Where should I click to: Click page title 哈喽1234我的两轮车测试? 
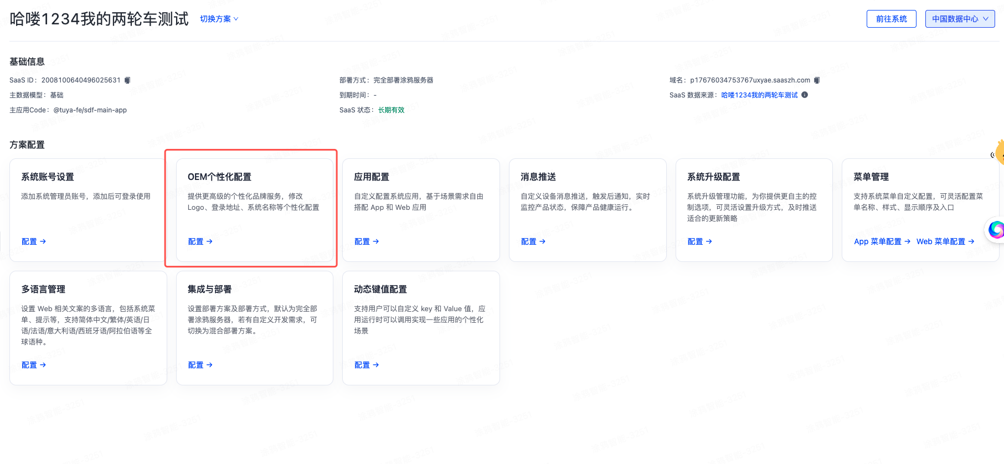(x=100, y=19)
